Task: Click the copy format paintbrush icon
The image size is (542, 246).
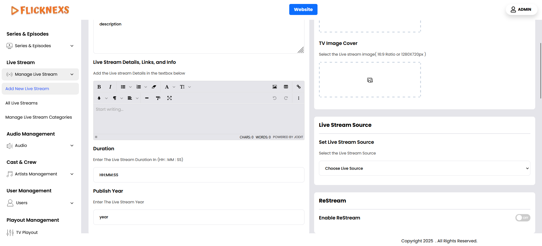Action: point(158,98)
